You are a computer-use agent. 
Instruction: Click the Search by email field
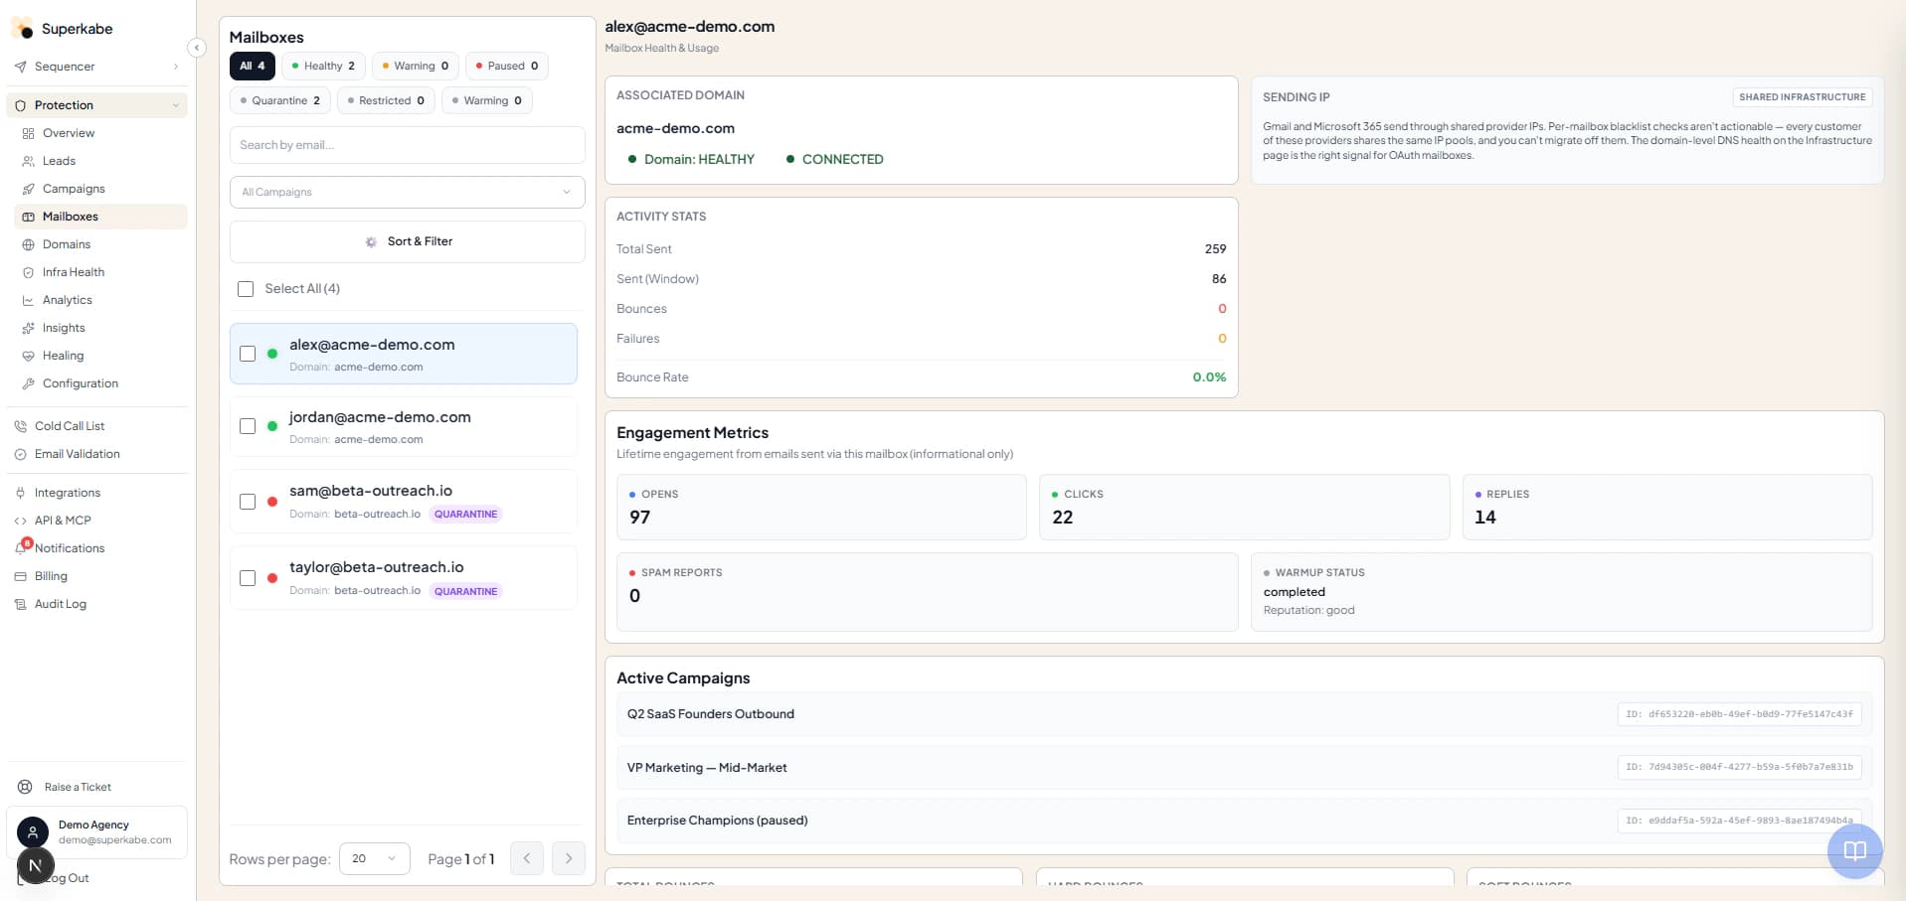tap(407, 145)
